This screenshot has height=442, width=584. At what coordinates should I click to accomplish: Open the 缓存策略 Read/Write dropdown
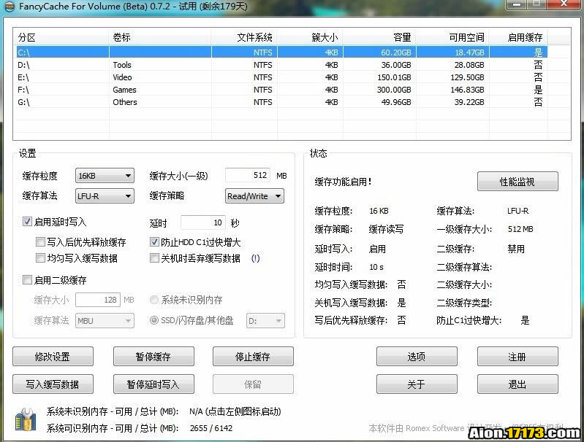pyautogui.click(x=254, y=196)
